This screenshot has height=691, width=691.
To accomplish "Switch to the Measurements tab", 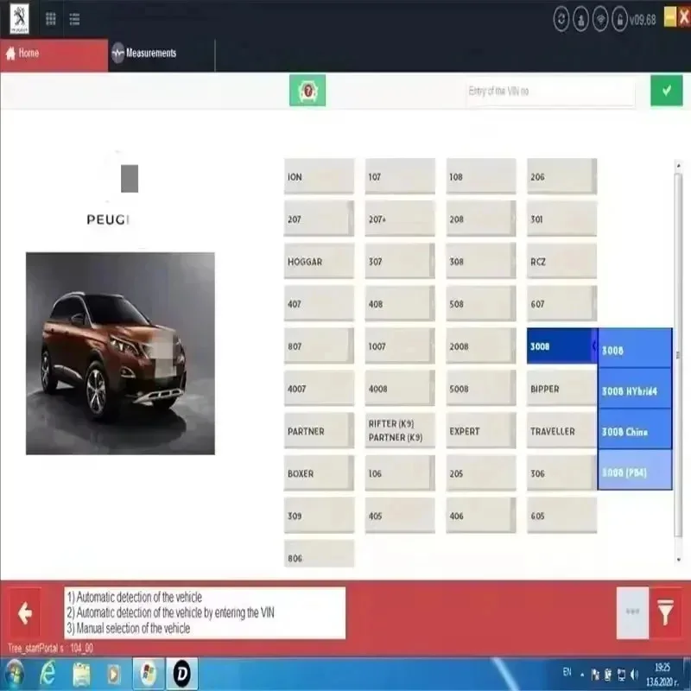I will pyautogui.click(x=151, y=53).
